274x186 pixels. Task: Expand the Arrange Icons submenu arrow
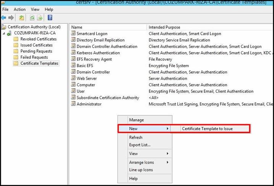168,162
